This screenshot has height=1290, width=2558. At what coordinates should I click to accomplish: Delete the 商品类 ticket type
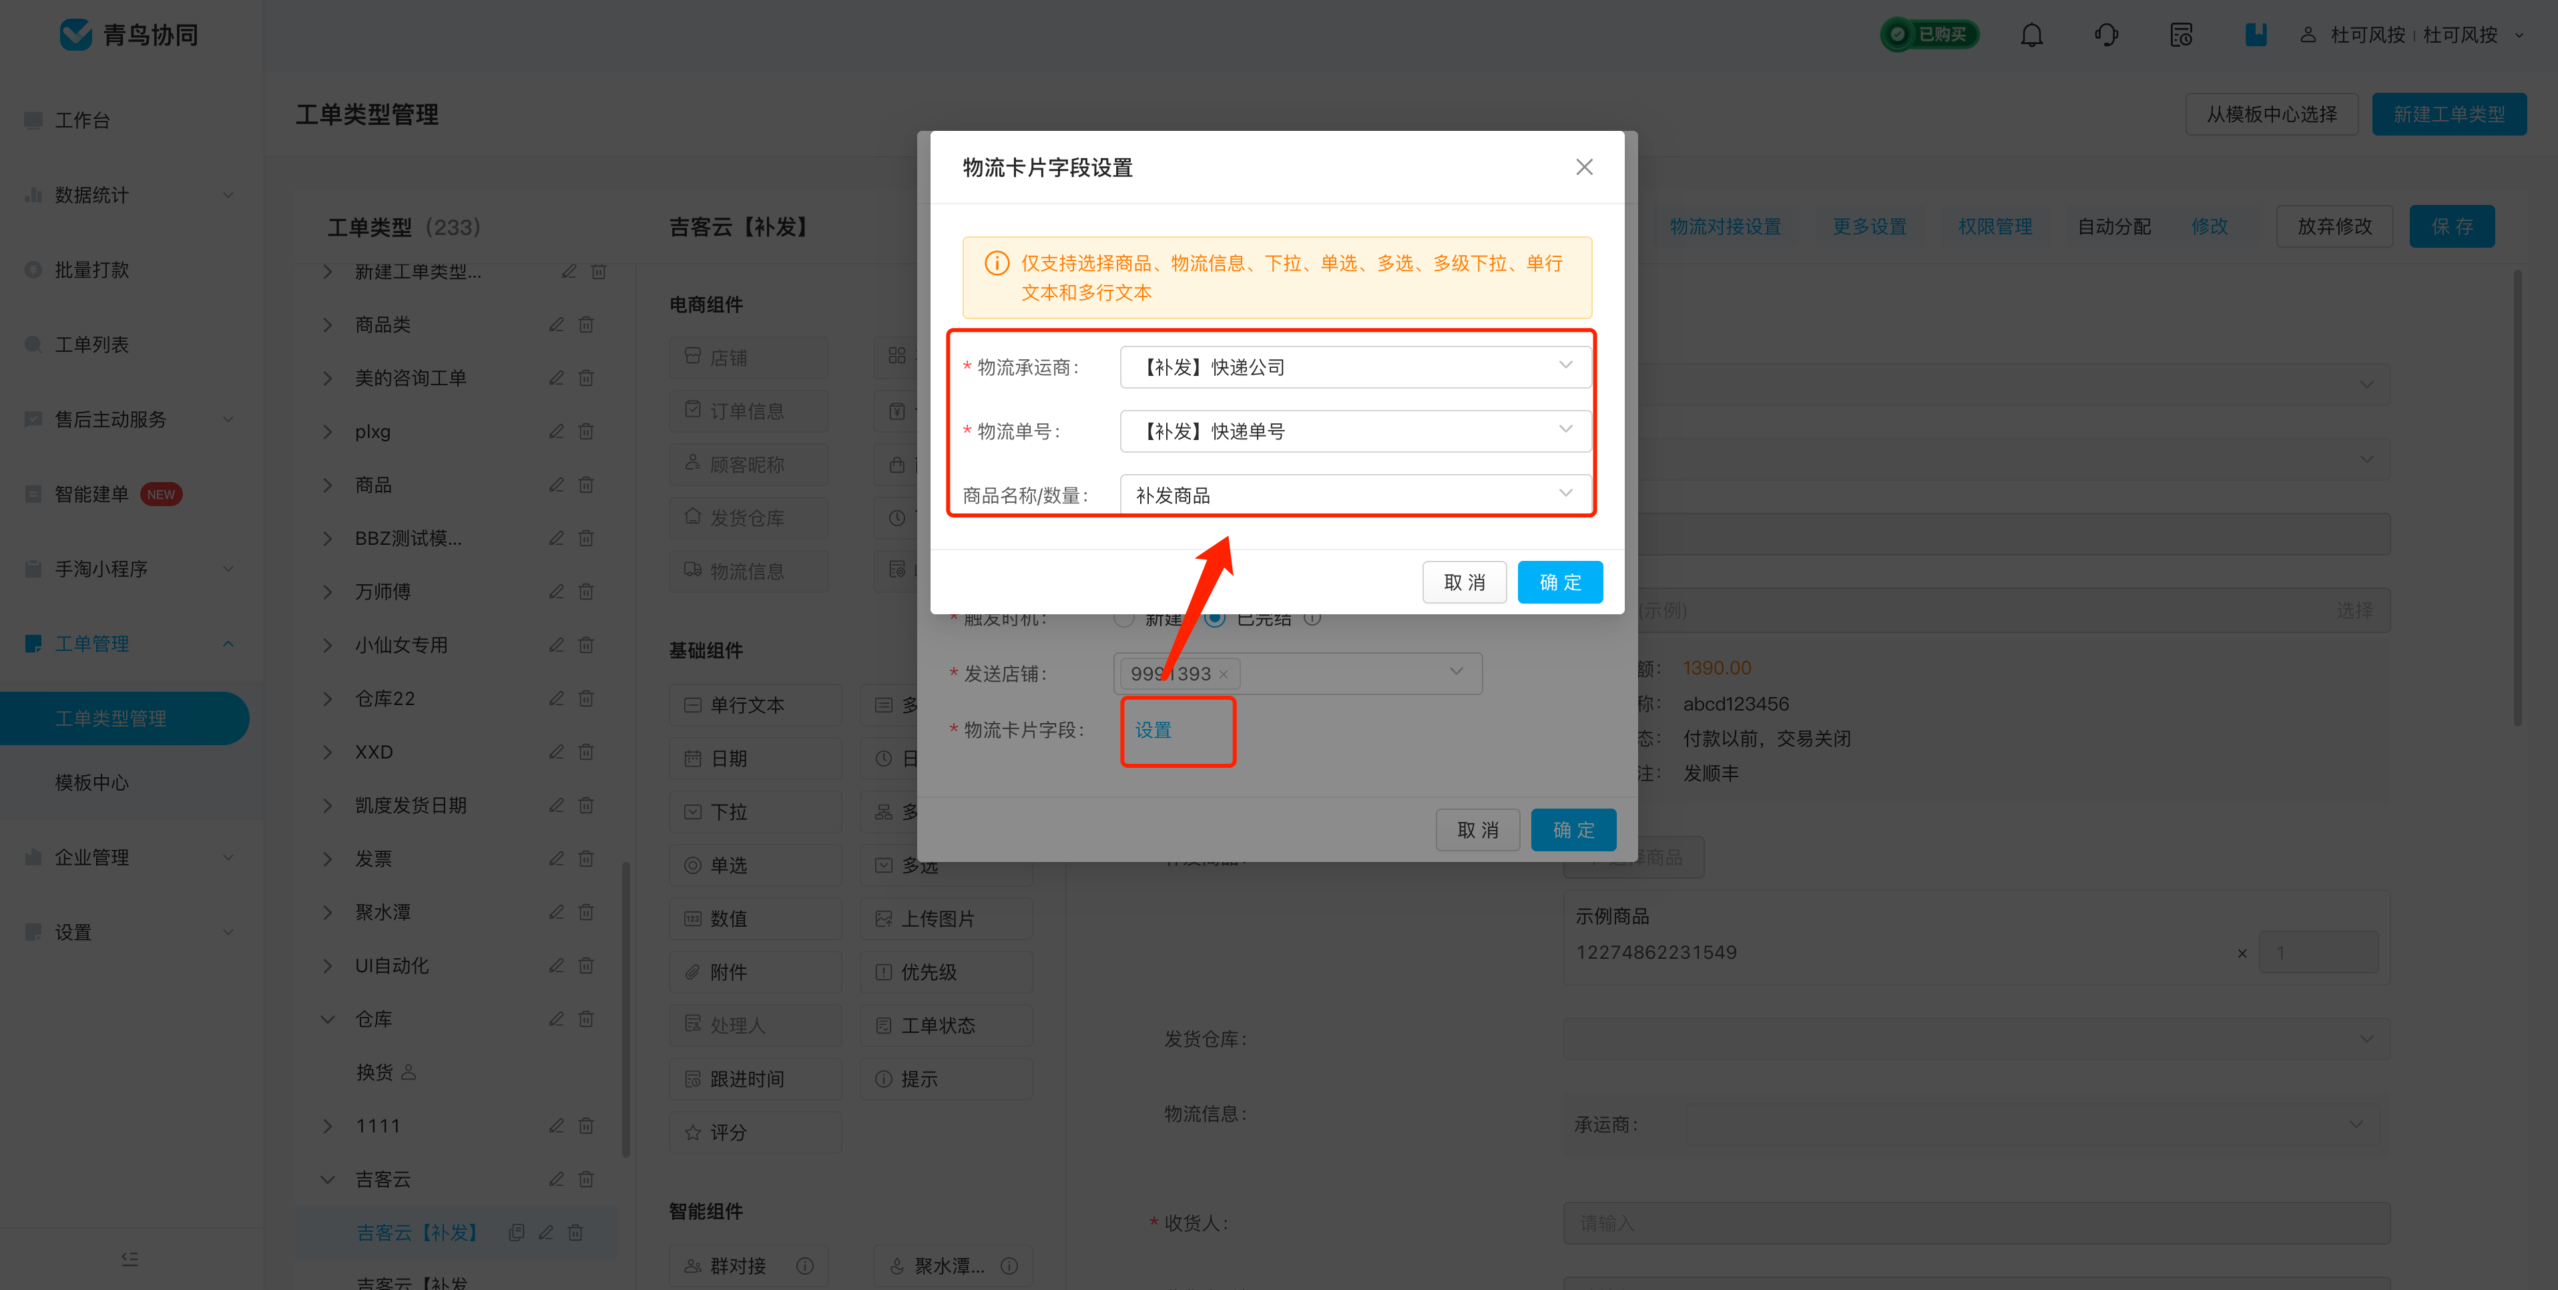click(x=587, y=325)
